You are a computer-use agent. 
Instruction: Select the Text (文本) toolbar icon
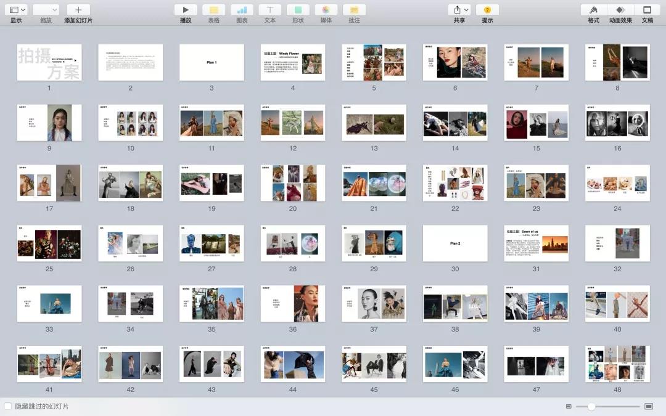[x=269, y=10]
